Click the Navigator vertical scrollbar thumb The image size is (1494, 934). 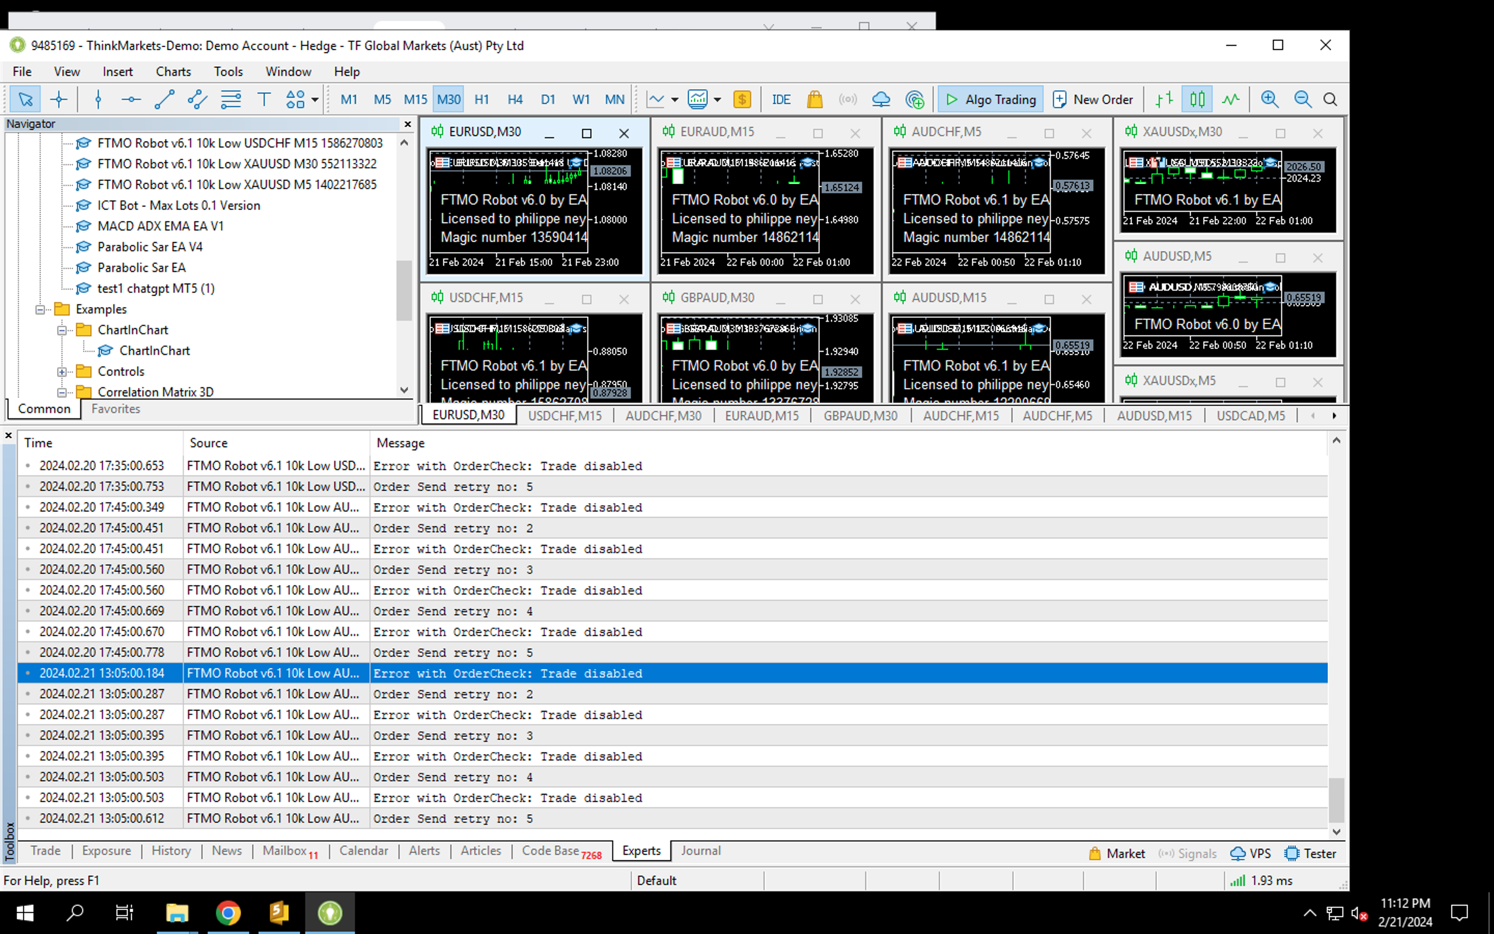coord(405,291)
